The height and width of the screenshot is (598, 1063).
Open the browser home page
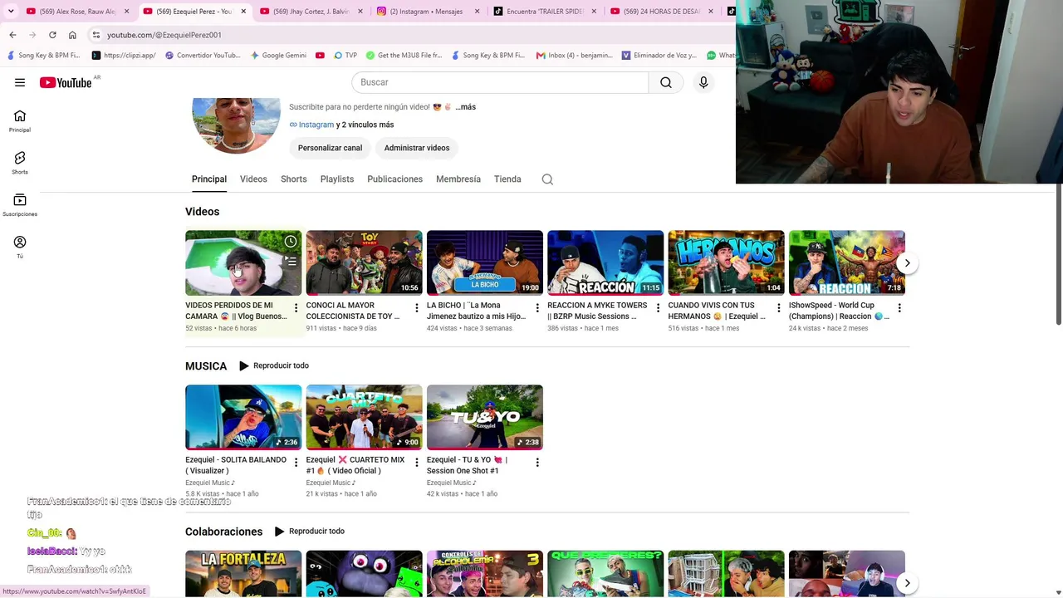coord(72,35)
